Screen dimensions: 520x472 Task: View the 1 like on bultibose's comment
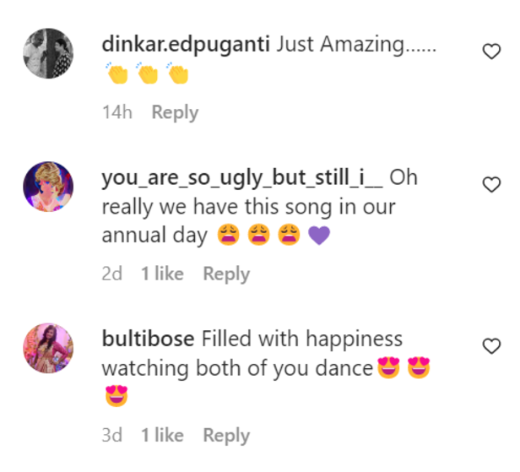click(162, 435)
